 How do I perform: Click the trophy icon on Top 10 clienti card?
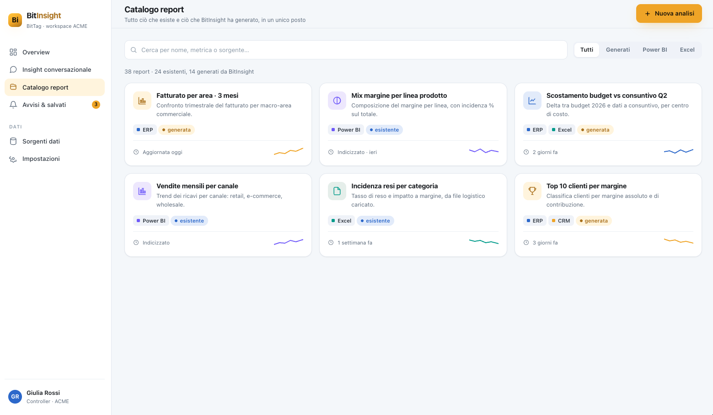coord(532,191)
